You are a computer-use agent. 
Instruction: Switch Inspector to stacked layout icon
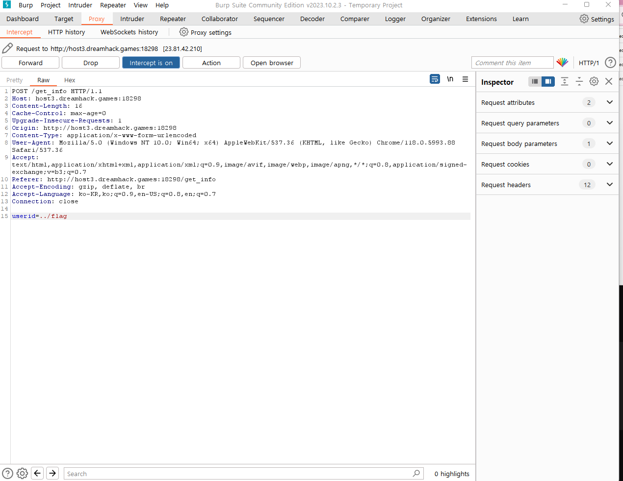pyautogui.click(x=535, y=81)
